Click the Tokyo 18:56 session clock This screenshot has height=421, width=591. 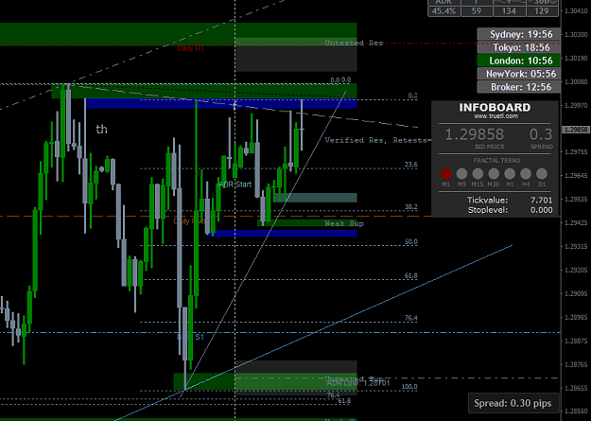pos(518,47)
